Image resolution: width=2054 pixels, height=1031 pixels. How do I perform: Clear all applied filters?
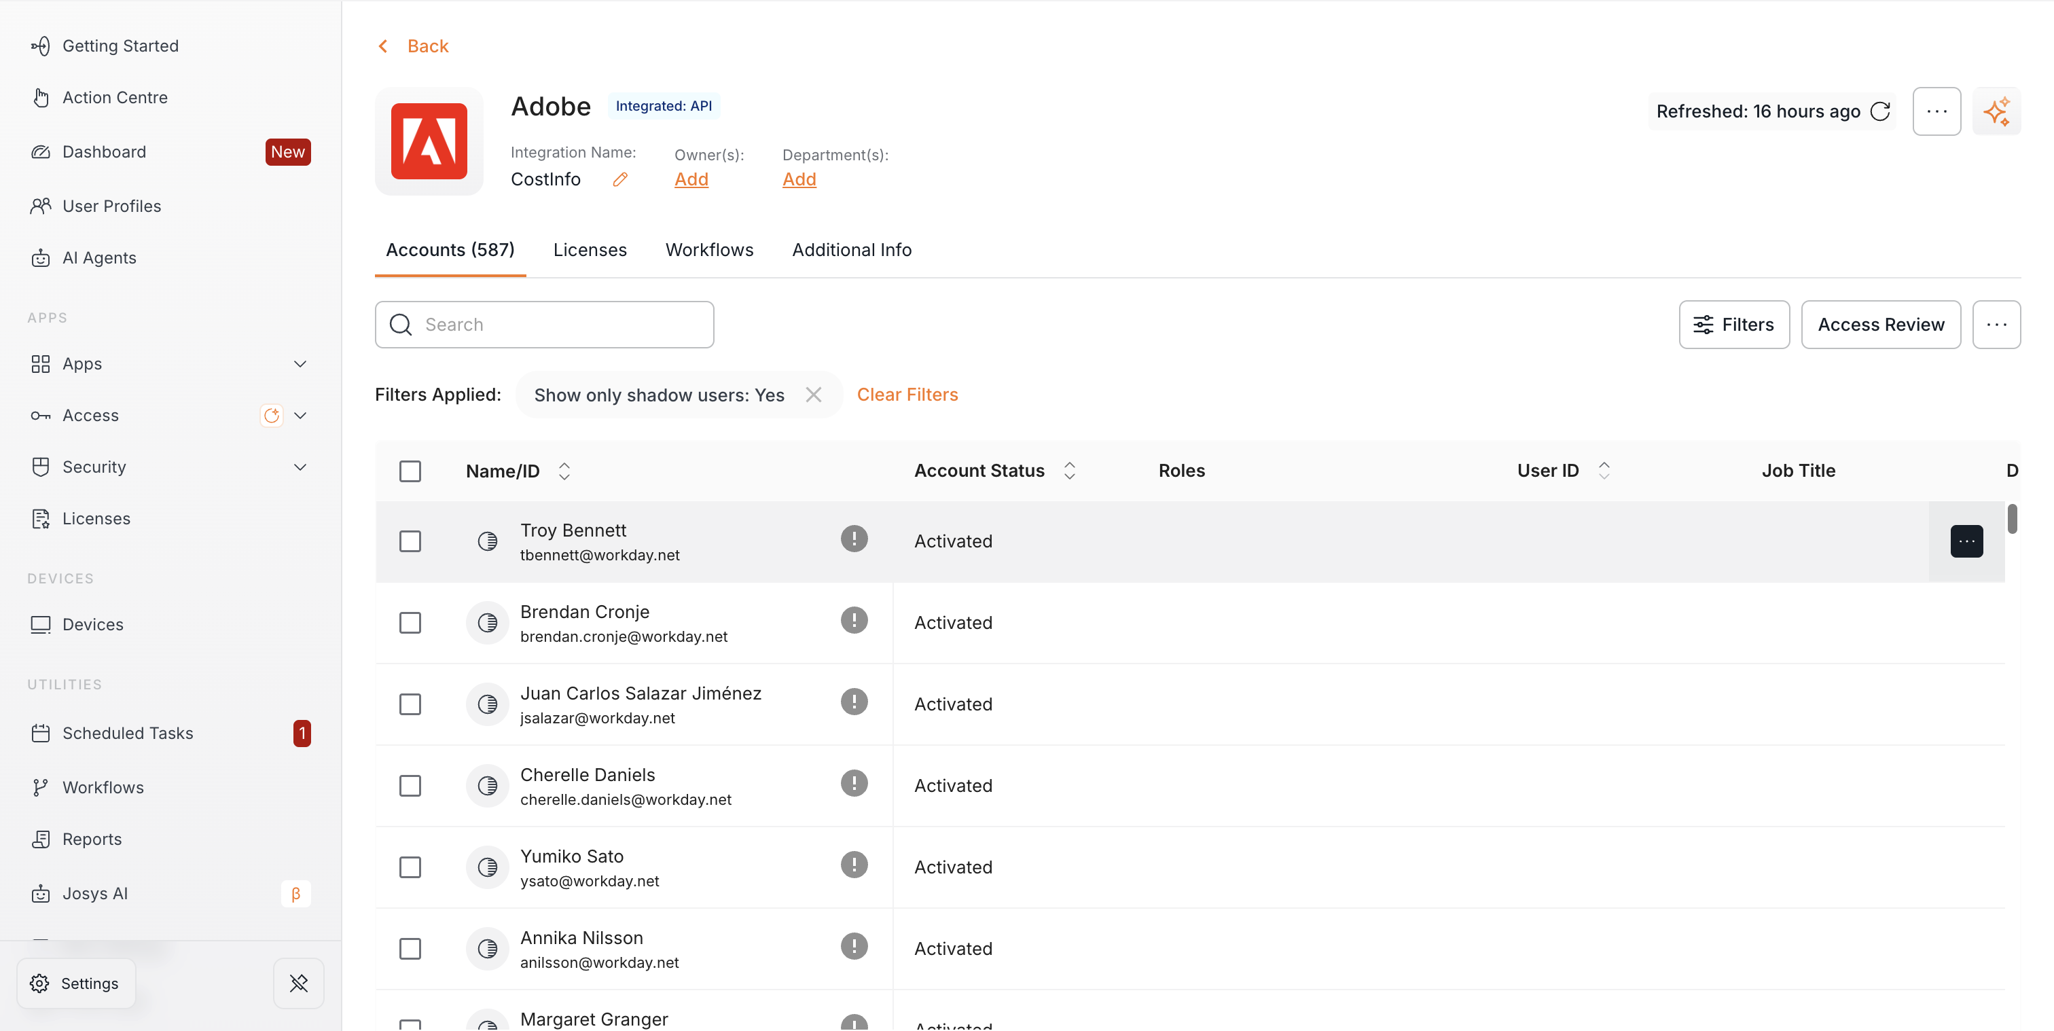(x=907, y=395)
